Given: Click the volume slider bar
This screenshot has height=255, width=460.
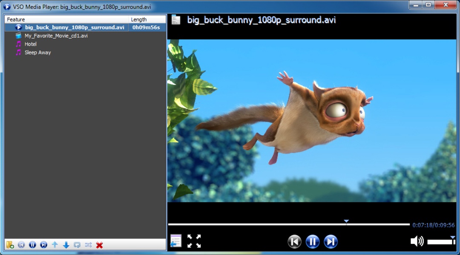Looking at the screenshot, I should click(441, 242).
